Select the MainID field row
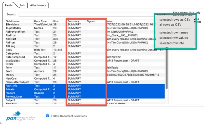Screen dimensions: 204x124 coord(85,75)
